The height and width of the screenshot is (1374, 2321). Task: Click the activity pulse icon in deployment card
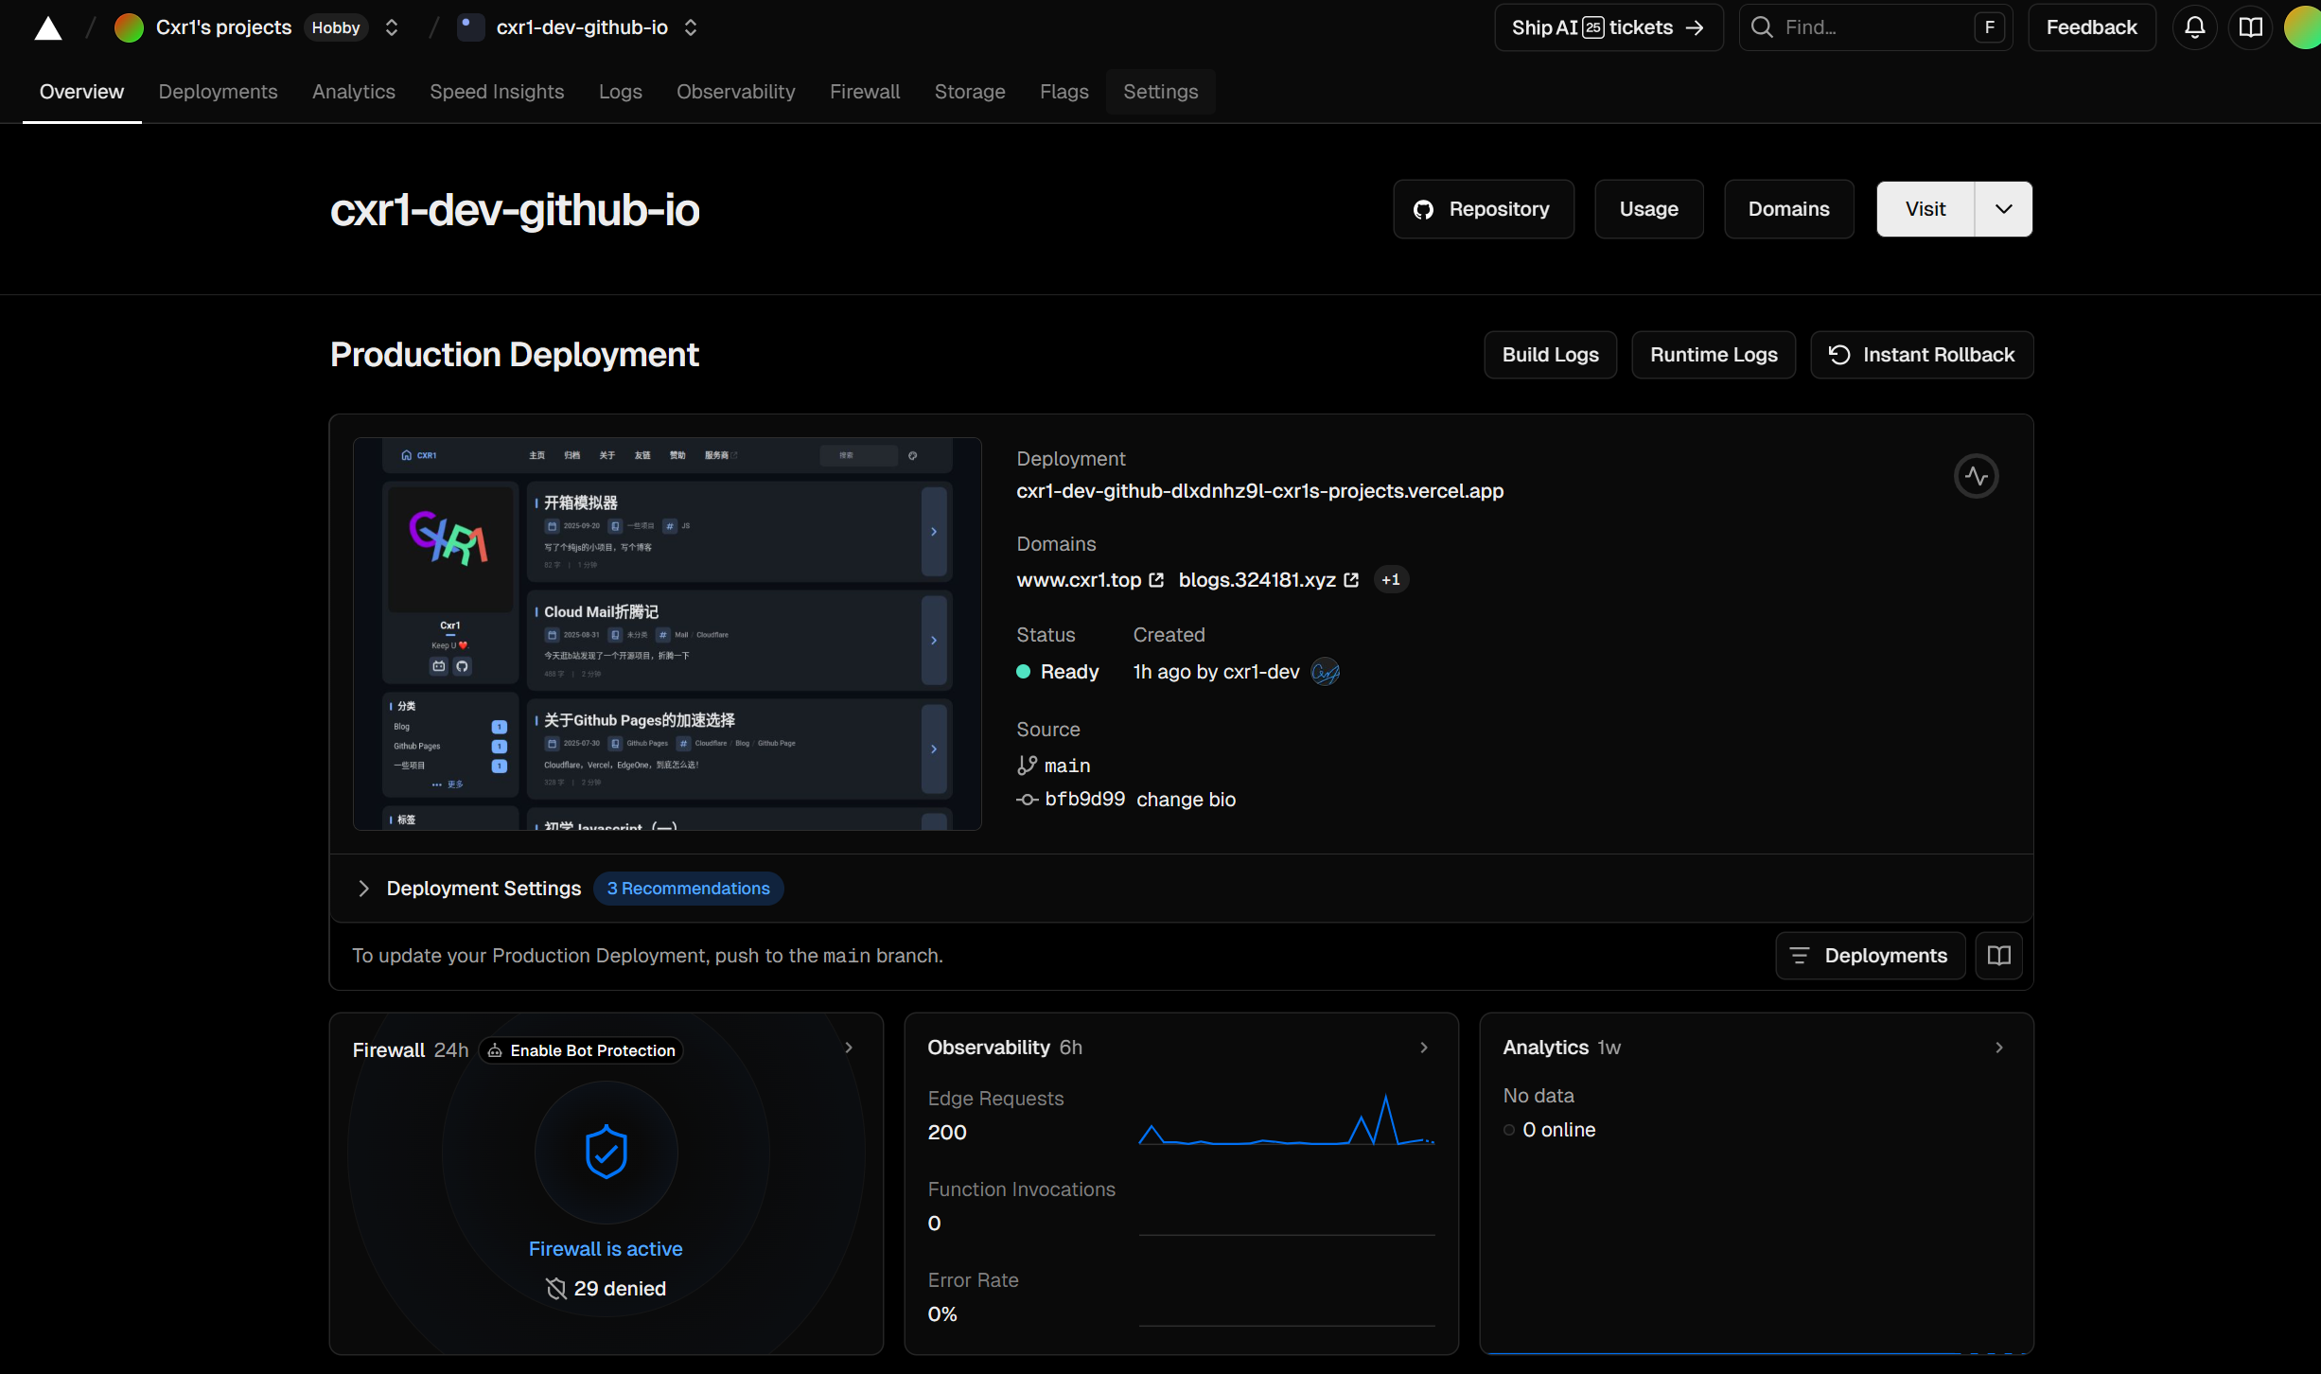click(1976, 476)
